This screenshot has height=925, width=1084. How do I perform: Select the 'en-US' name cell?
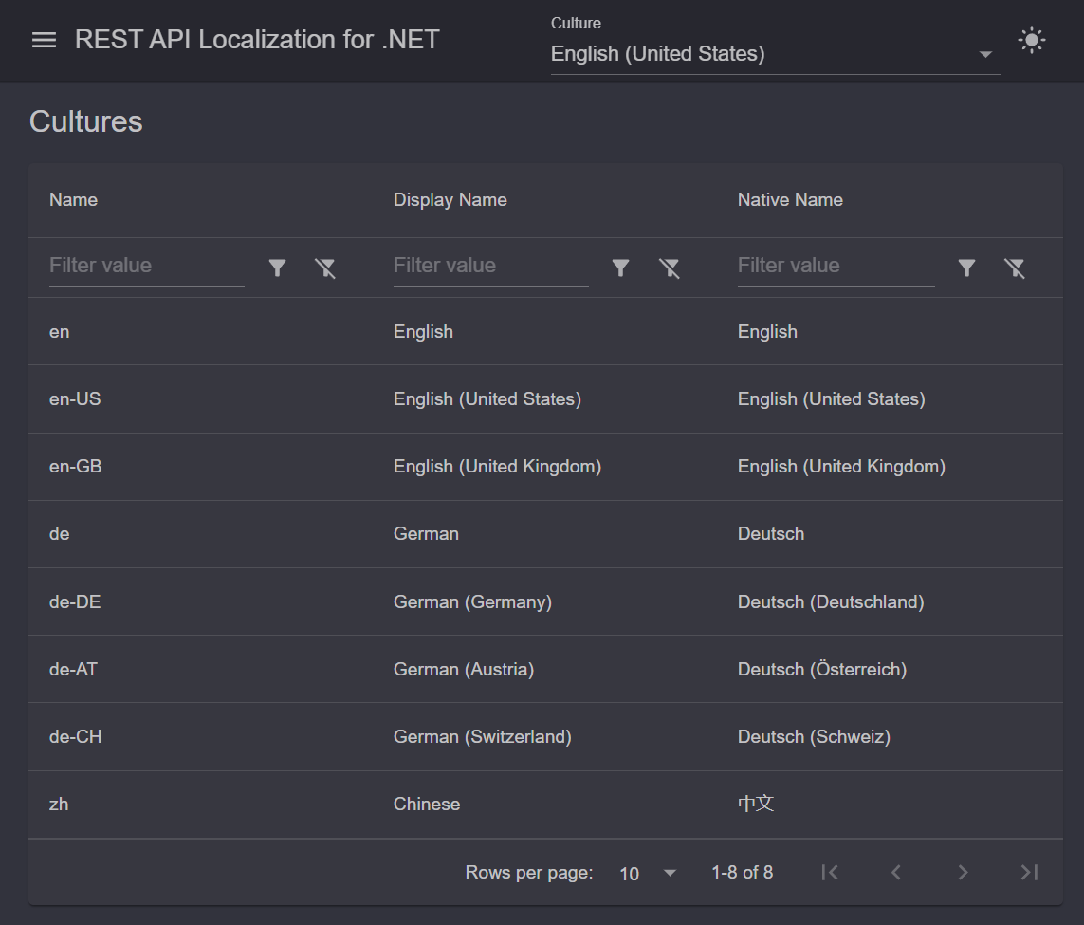(75, 398)
